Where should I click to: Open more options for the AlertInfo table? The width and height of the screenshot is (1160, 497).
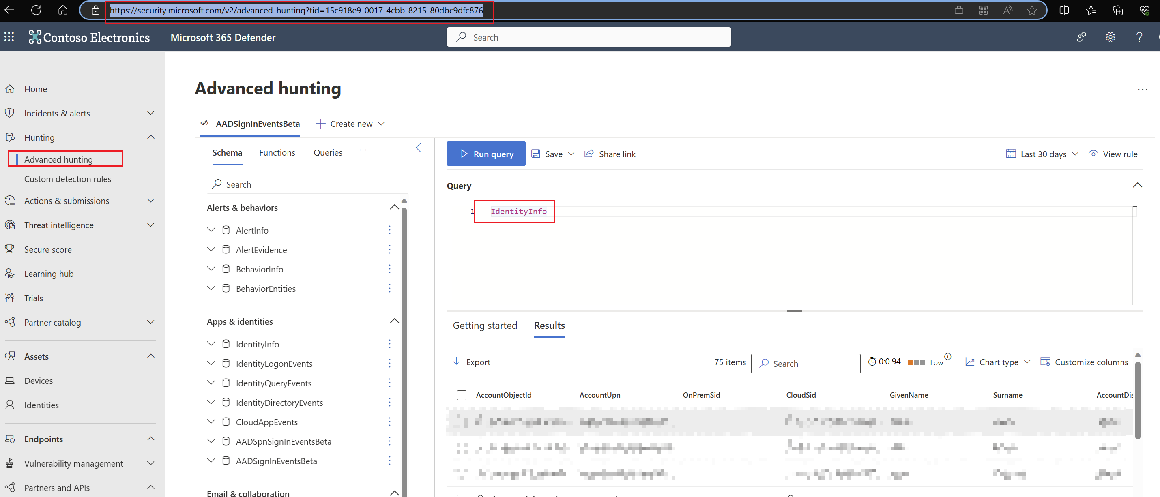tap(389, 230)
